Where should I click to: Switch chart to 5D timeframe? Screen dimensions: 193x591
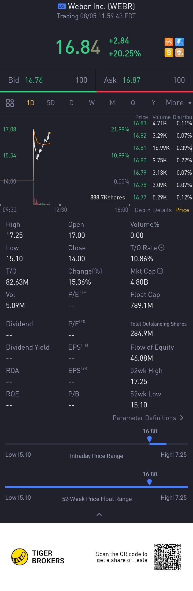pos(51,103)
